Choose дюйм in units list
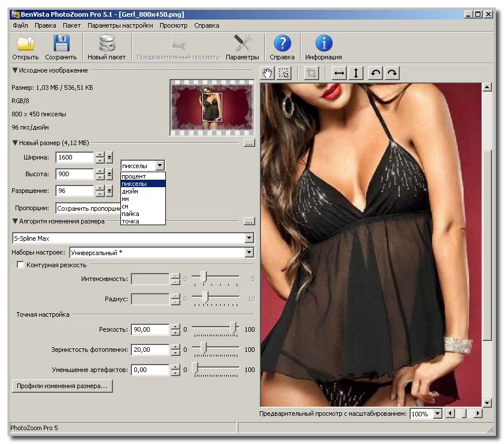 pos(143,191)
